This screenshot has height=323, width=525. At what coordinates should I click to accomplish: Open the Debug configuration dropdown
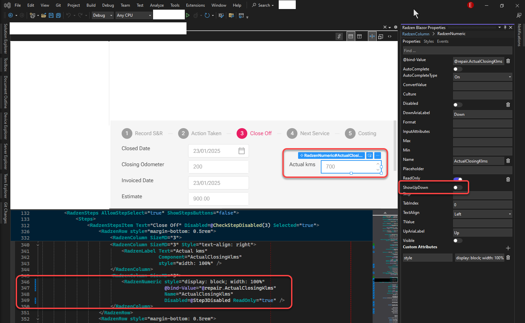point(103,15)
